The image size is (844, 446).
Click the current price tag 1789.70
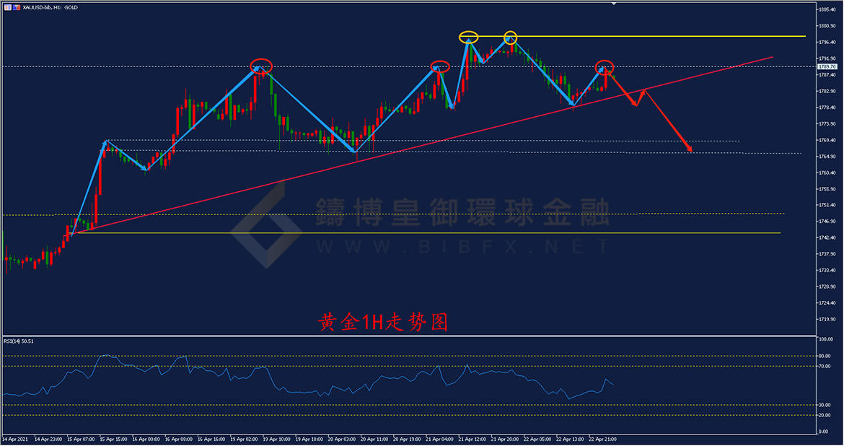coord(827,66)
